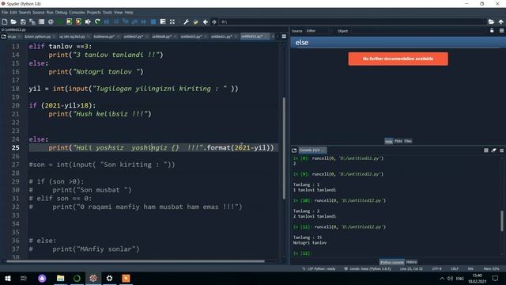Click Run cell and advance icon

[78, 21]
